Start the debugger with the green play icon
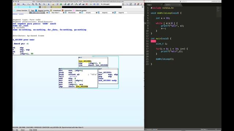The height and width of the screenshot is (131, 234). (91, 4)
